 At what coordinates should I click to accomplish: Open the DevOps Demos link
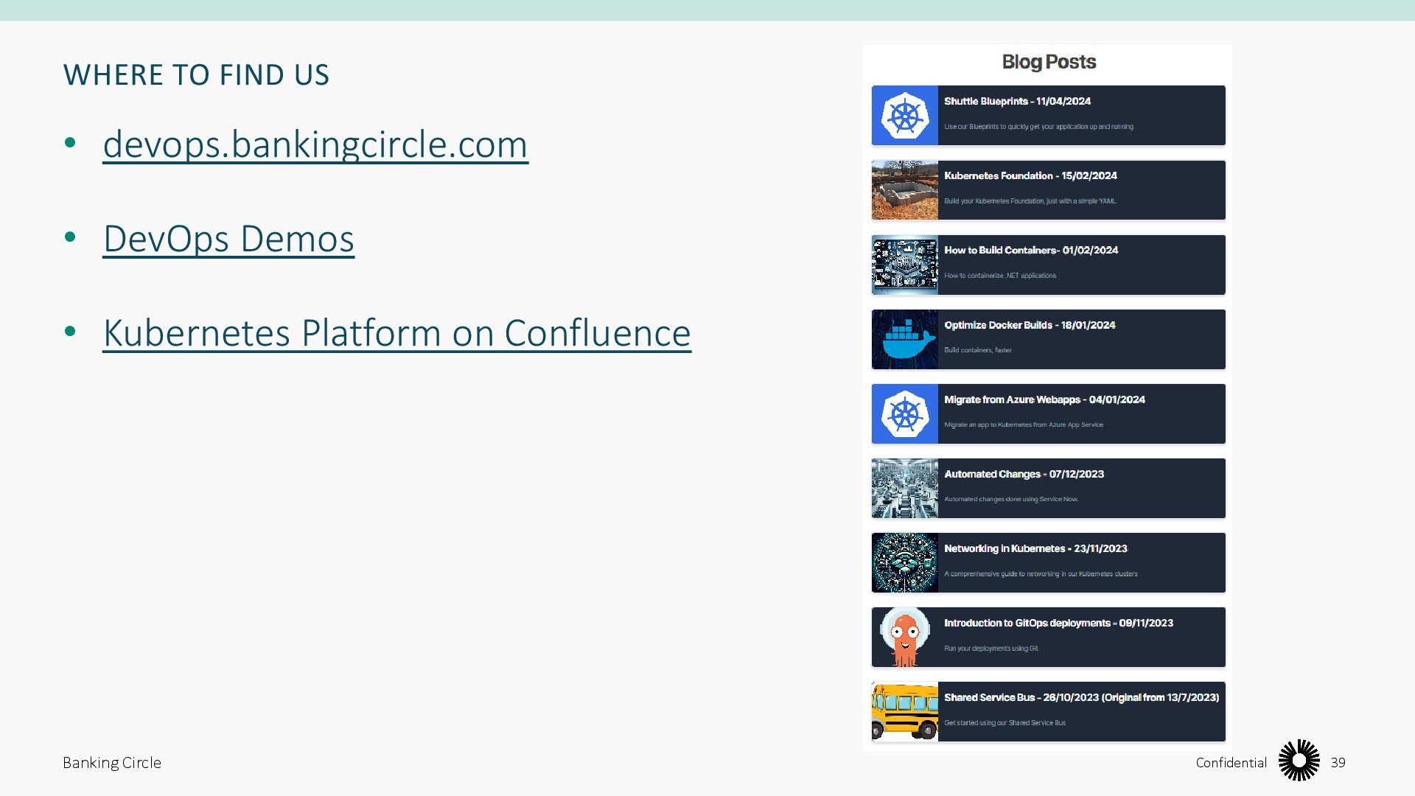coord(228,238)
